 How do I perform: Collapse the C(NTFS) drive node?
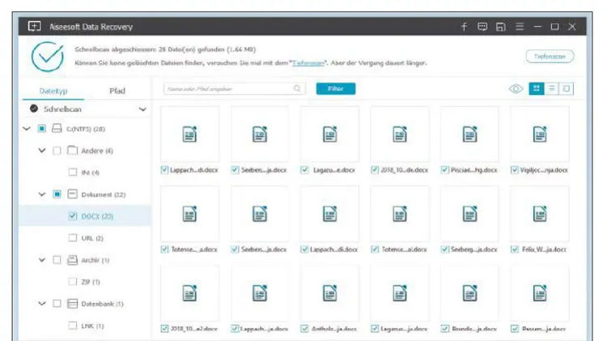pyautogui.click(x=27, y=128)
